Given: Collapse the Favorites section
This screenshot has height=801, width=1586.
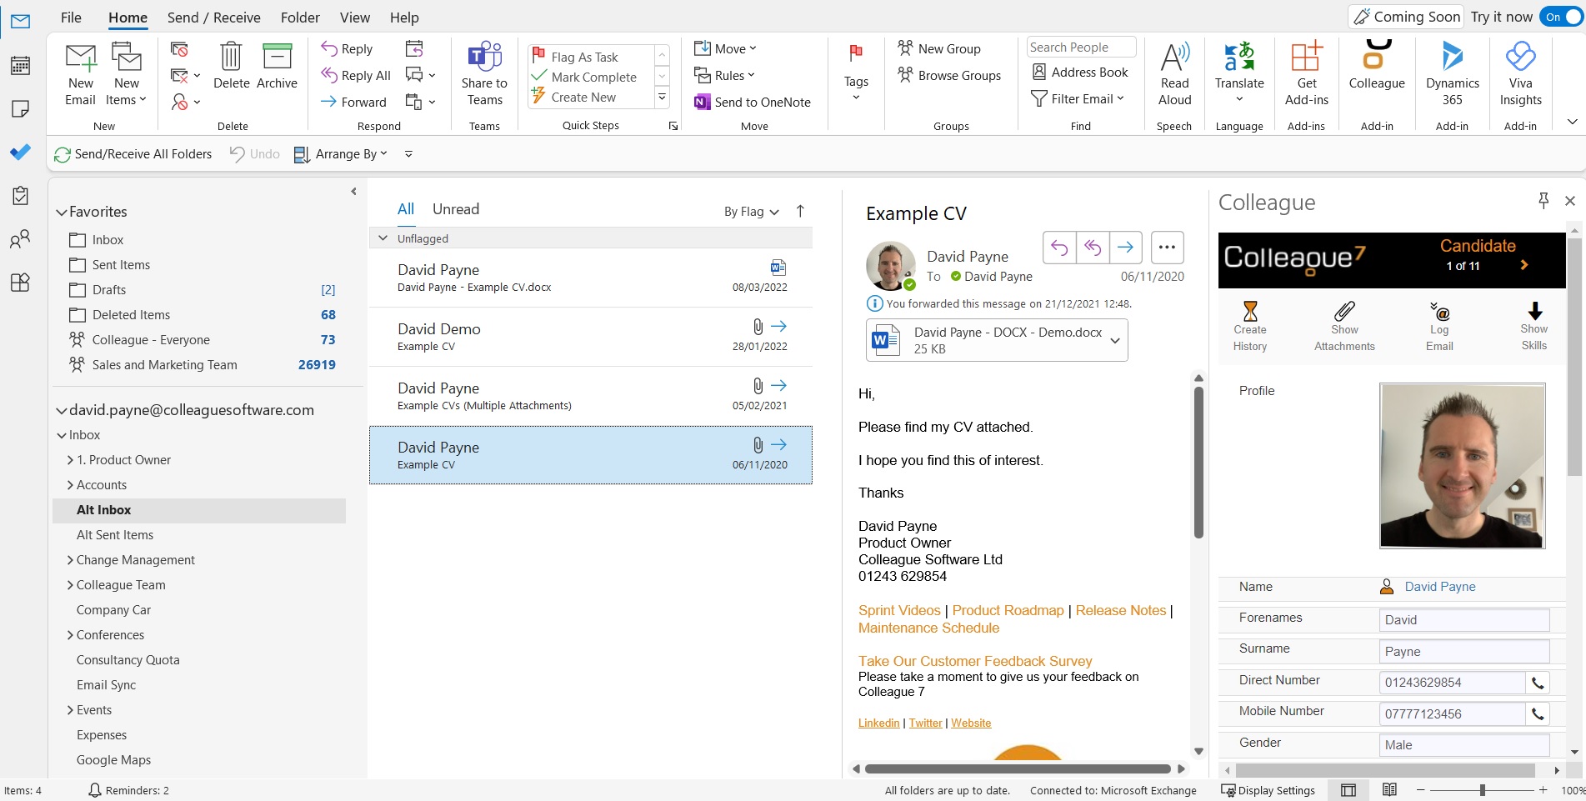Looking at the screenshot, I should tap(61, 213).
